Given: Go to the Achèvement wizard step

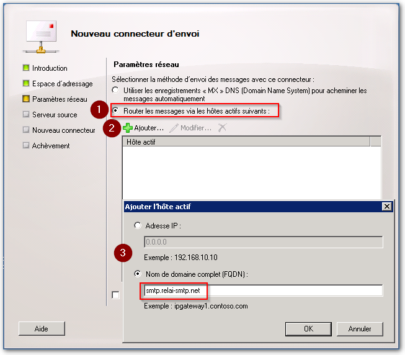Looking at the screenshot, I should pos(51,146).
